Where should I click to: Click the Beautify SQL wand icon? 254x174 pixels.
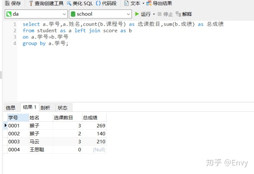[x=69, y=3]
